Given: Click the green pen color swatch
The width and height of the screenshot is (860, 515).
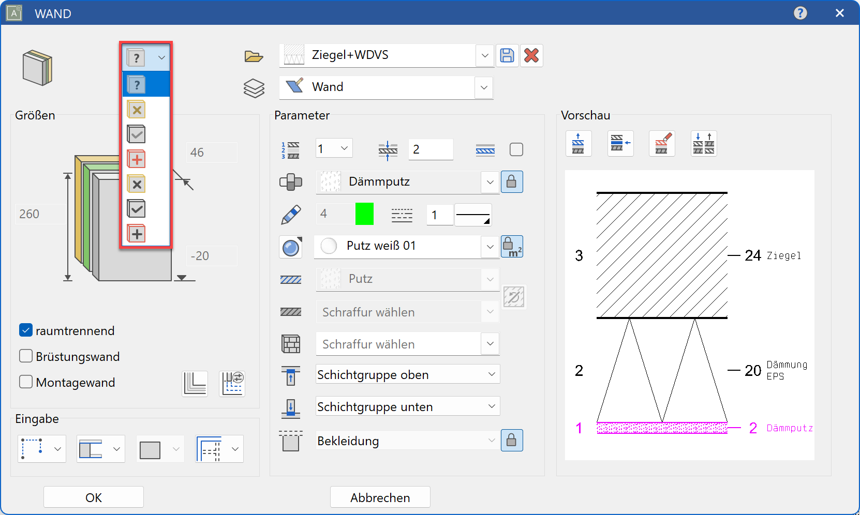Looking at the screenshot, I should pos(364,214).
